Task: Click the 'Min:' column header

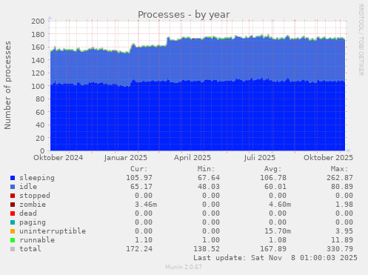Action: tap(207, 169)
